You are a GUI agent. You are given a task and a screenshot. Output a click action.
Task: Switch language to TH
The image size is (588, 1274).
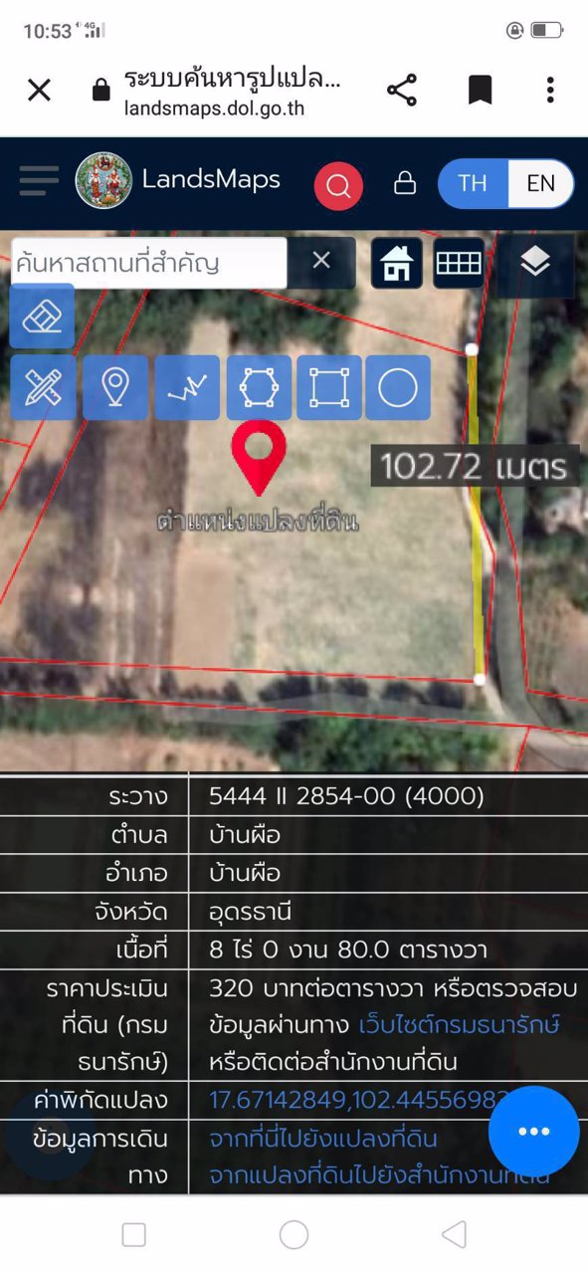[473, 183]
